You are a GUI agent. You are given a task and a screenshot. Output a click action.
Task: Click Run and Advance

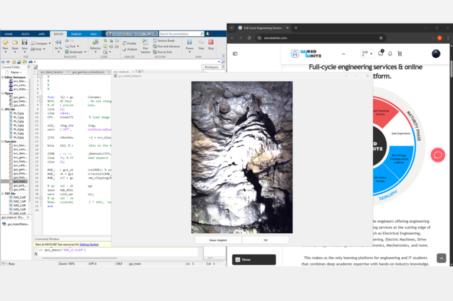tap(166, 46)
